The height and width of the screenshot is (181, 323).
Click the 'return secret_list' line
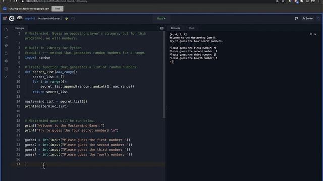click(x=50, y=92)
